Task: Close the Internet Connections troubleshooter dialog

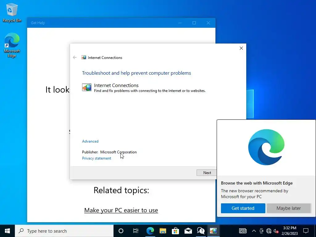Action: coord(241,48)
